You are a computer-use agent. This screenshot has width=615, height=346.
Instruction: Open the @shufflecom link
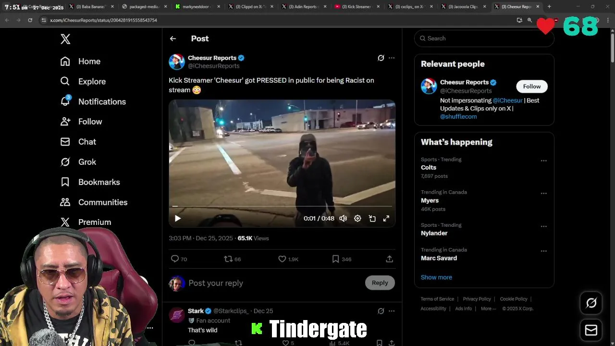point(458,117)
